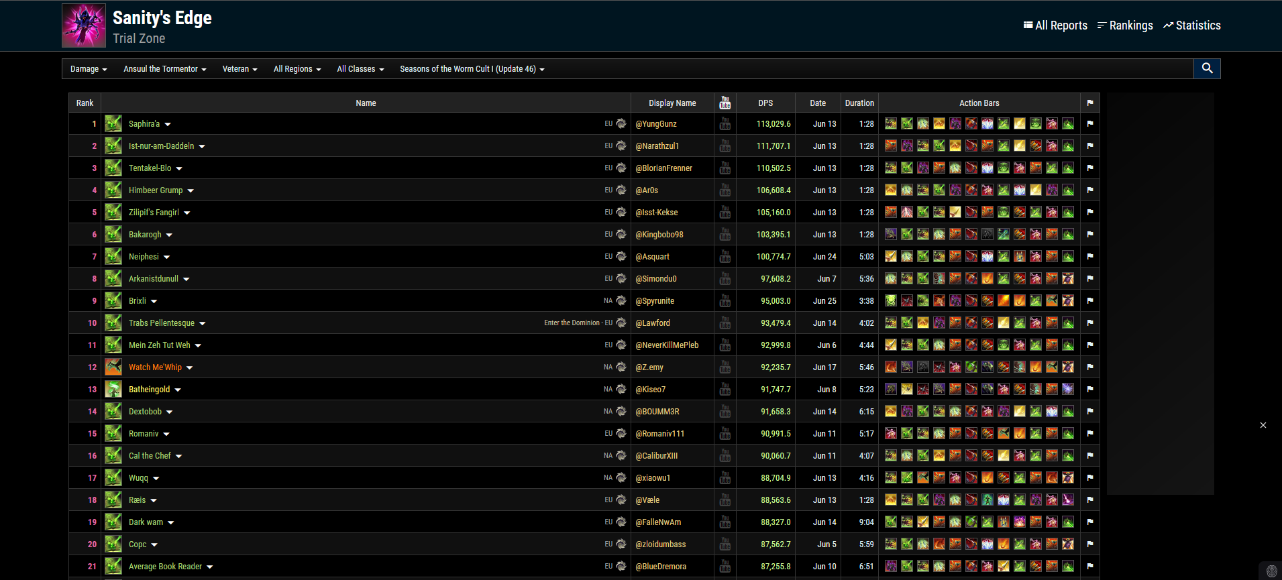Click last action bar skill in Himbeer Grump row
The width and height of the screenshot is (1282, 580).
1068,190
